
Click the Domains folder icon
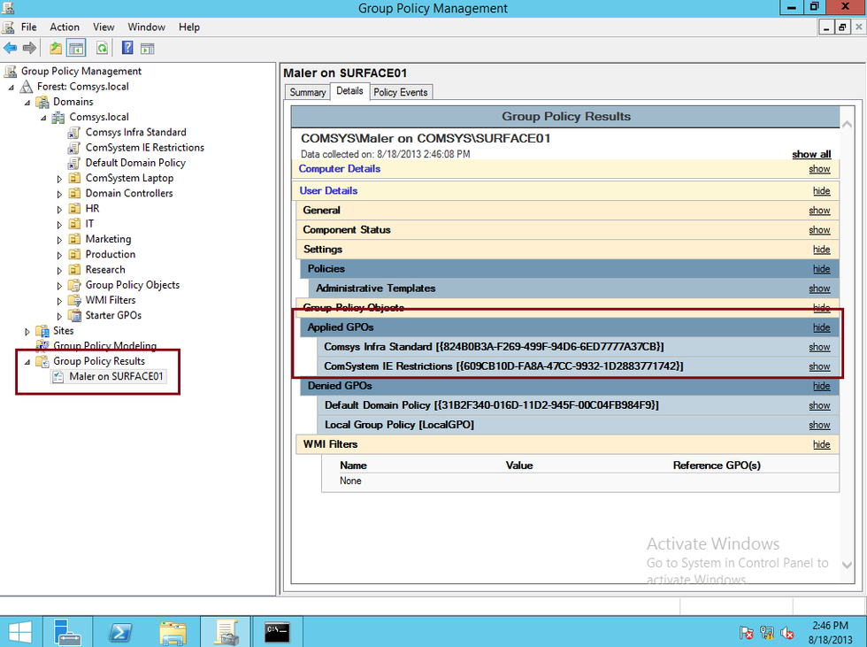click(x=42, y=102)
